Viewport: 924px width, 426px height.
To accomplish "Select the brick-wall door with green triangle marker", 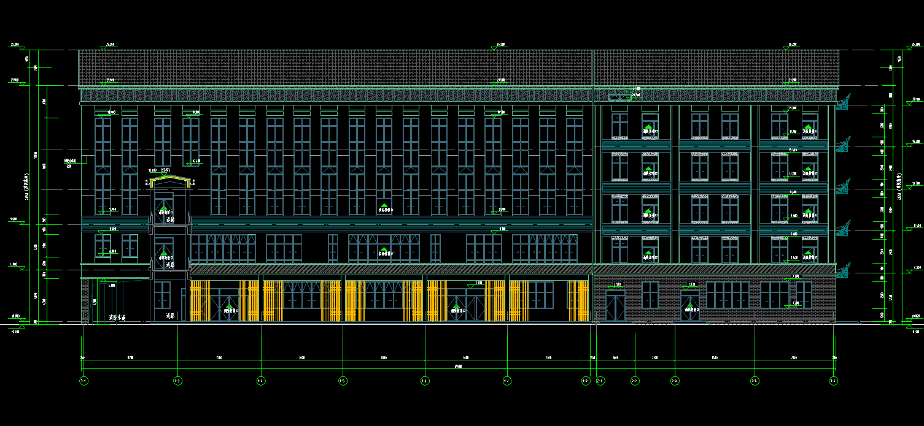I will tap(689, 306).
